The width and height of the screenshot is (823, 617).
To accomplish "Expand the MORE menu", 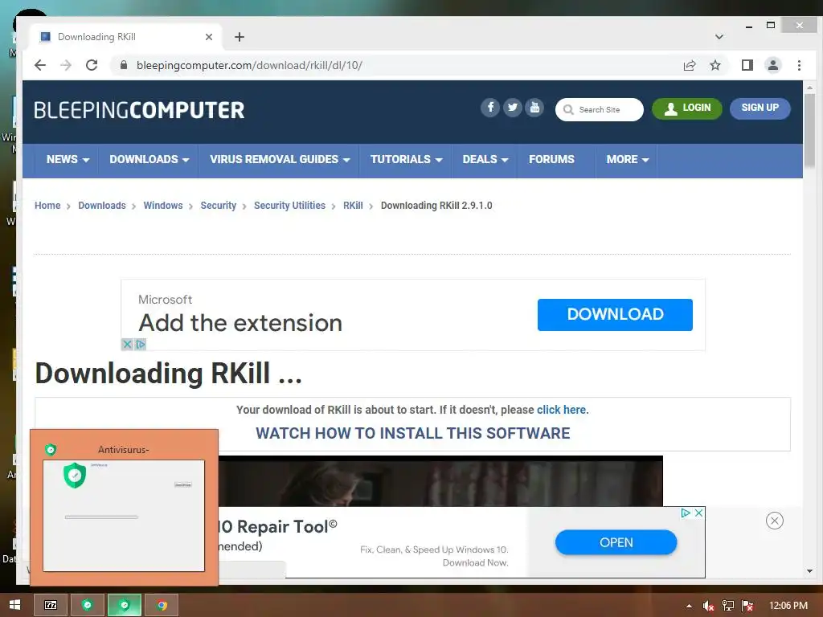I will pos(627,160).
